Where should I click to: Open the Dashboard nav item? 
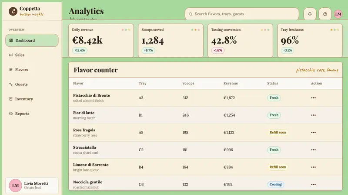(32, 40)
